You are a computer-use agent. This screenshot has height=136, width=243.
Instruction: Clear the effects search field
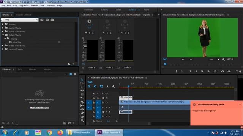tap(37, 20)
